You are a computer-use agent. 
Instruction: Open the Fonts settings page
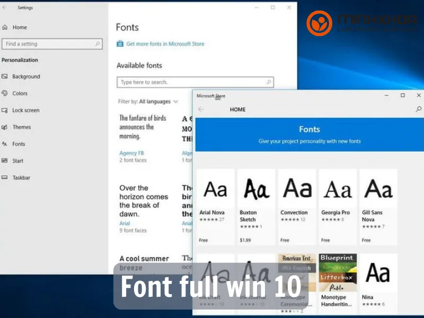[19, 144]
